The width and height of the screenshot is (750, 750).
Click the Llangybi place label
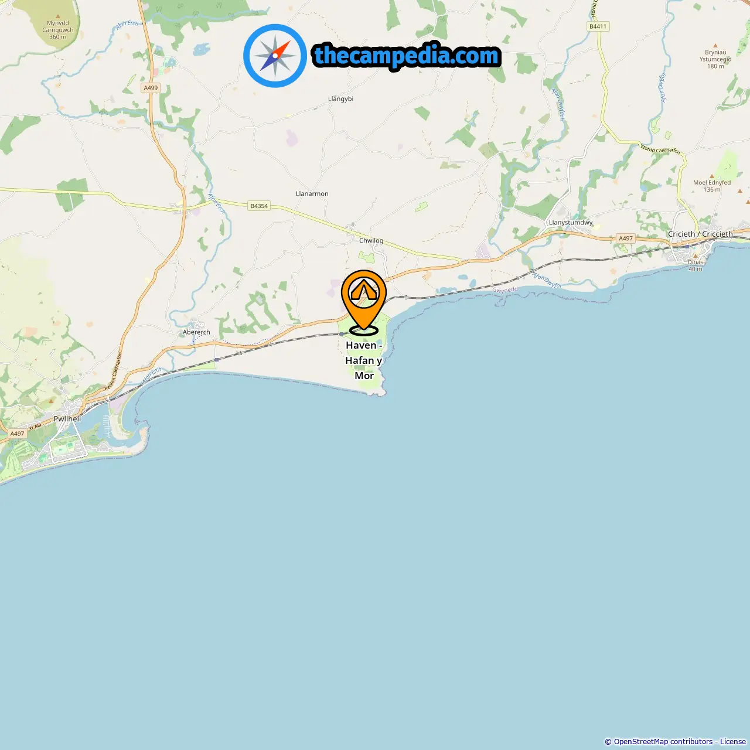(x=341, y=98)
